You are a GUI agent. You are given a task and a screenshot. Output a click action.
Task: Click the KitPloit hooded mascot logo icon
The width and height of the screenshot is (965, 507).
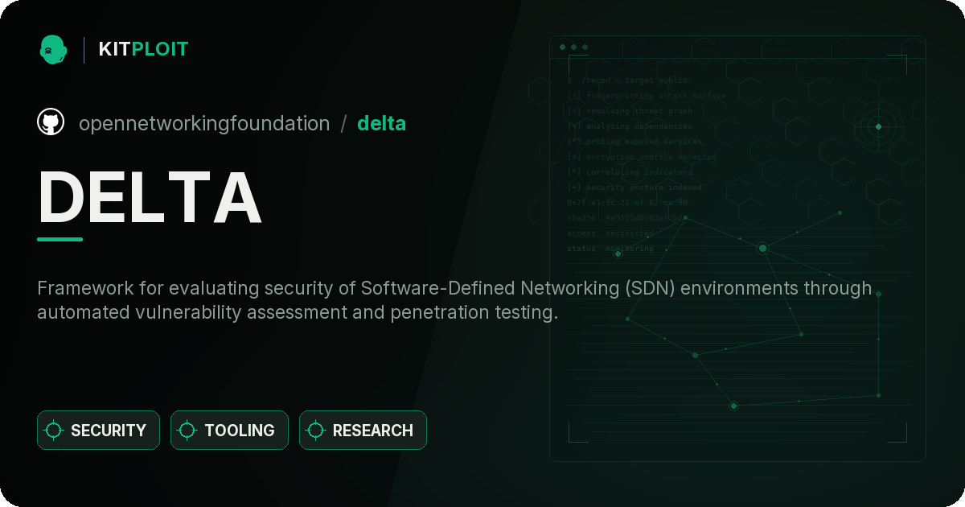tap(53, 49)
